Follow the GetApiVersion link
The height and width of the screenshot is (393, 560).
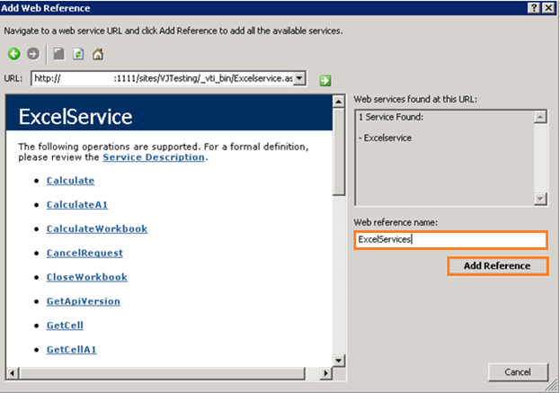[x=83, y=301]
